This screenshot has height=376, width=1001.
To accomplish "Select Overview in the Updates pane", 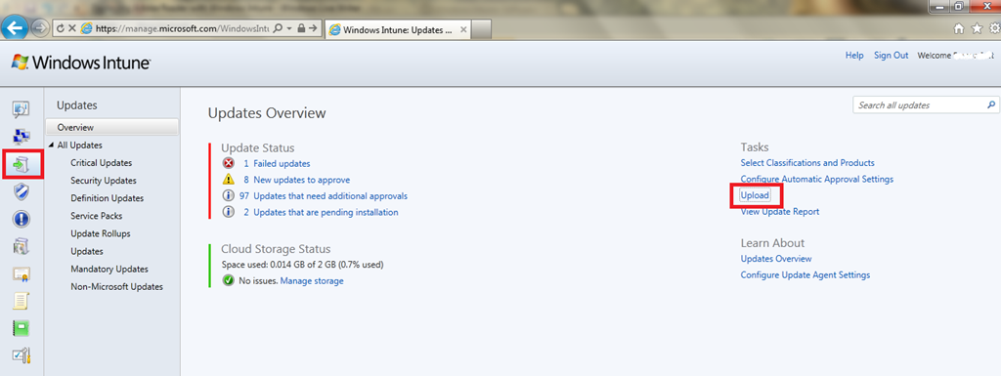I will (112, 127).
